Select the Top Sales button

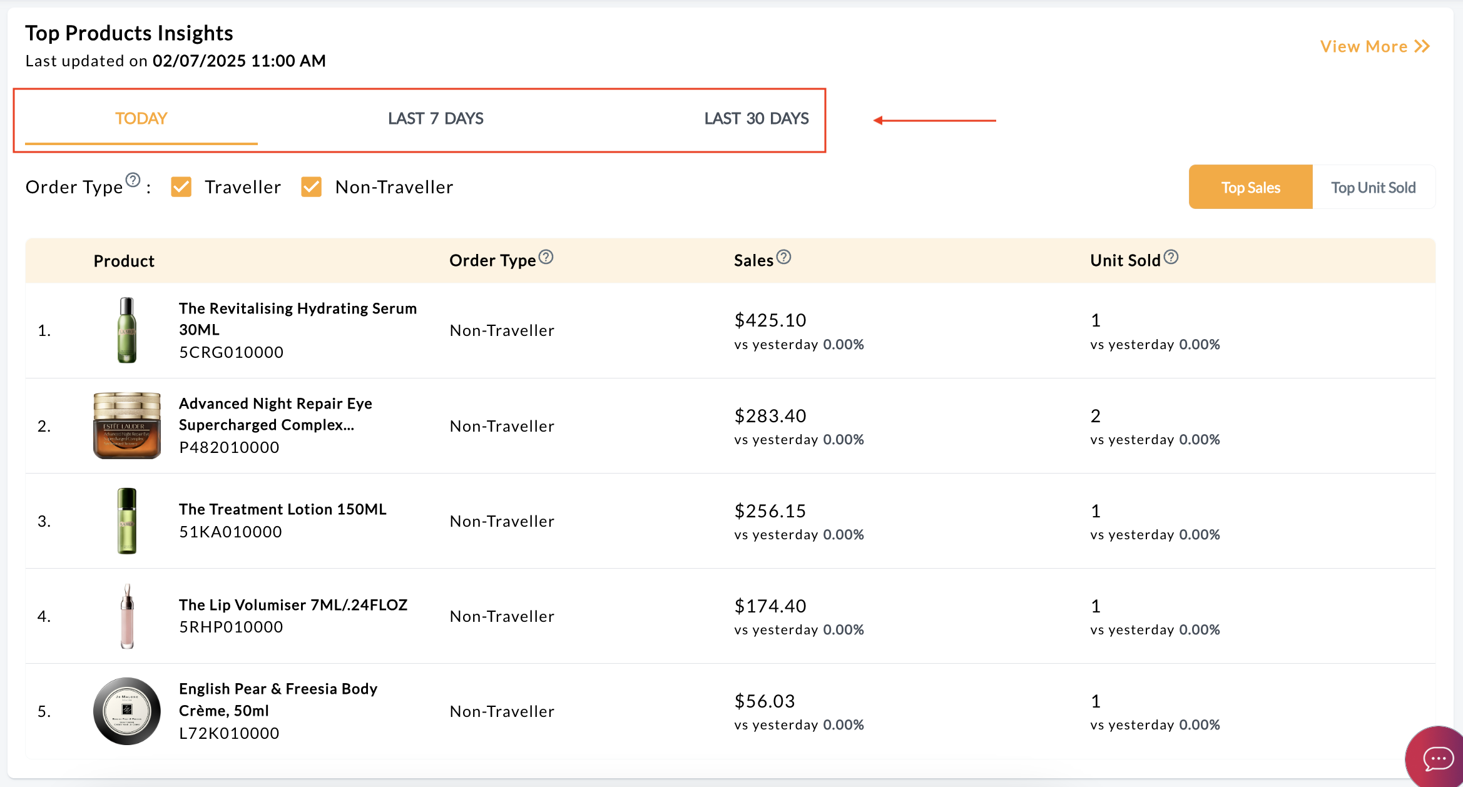coord(1250,187)
